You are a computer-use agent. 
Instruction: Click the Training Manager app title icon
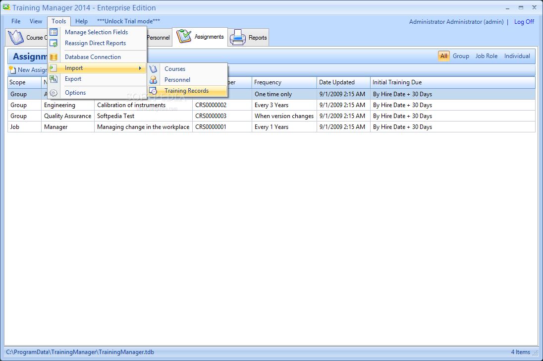tap(6, 7)
